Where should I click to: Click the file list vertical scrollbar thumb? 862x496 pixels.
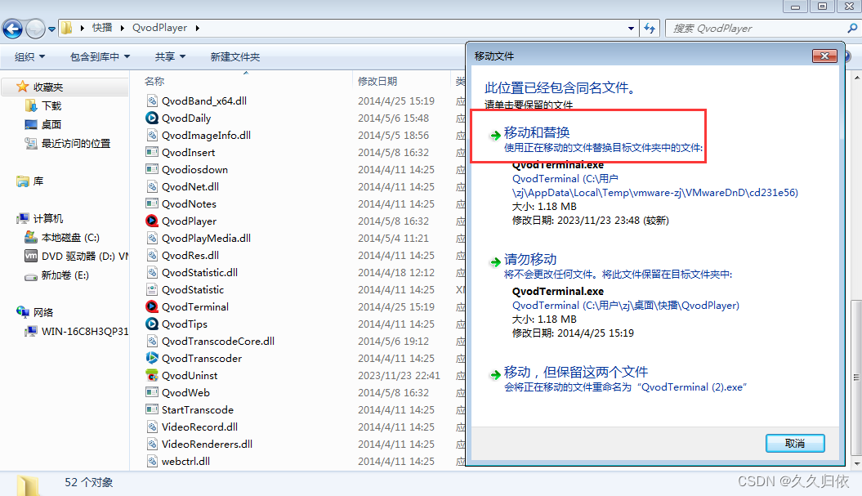pos(856,377)
